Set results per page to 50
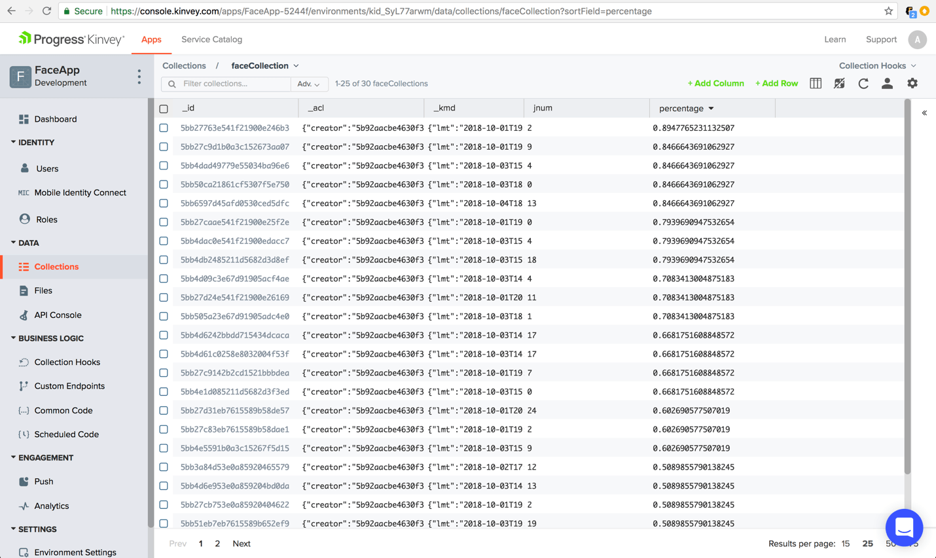 point(890,544)
